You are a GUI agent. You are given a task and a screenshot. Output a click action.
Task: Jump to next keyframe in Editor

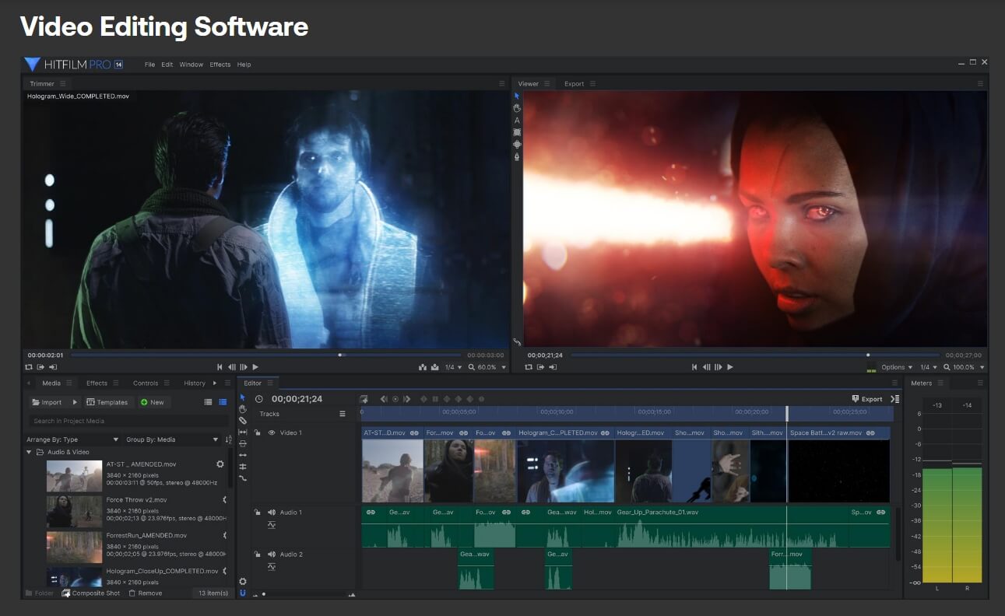[406, 399]
